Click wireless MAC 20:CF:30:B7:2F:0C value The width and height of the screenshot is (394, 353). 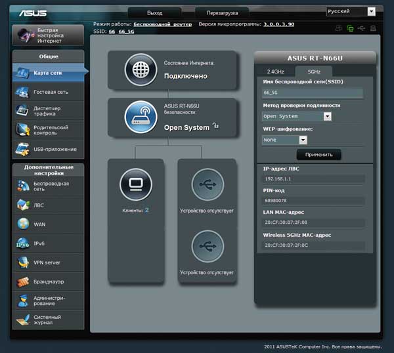click(x=286, y=245)
